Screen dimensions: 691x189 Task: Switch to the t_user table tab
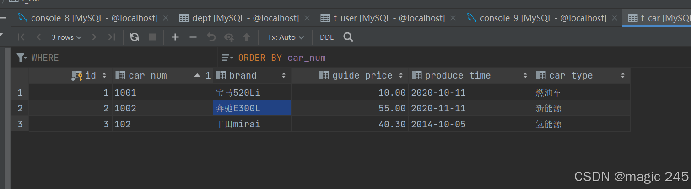(383, 18)
